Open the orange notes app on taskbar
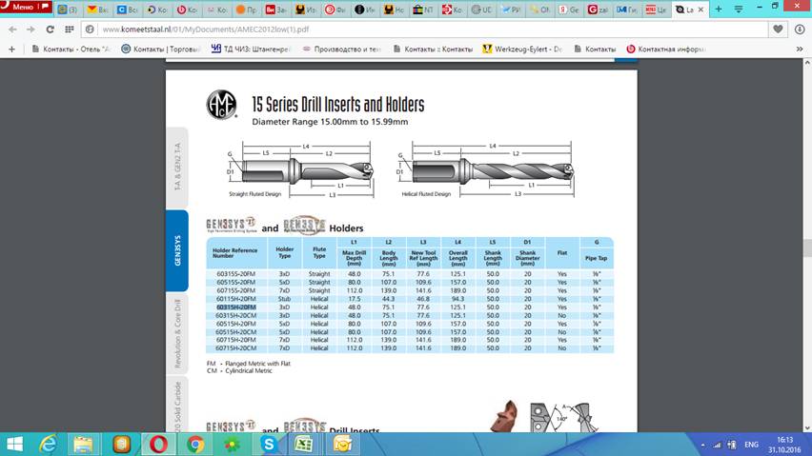The width and height of the screenshot is (812, 456). click(122, 445)
